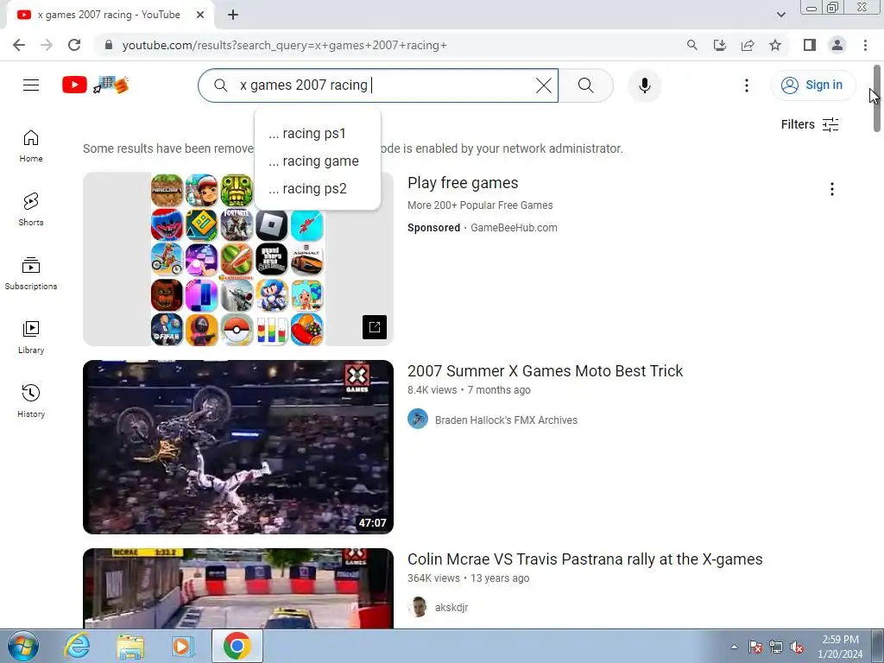Open 'Colin Mcrae VS Travis Pastrana' video title
The image size is (884, 663).
pos(584,559)
